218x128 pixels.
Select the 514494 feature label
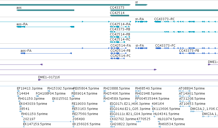tap(23, 94)
